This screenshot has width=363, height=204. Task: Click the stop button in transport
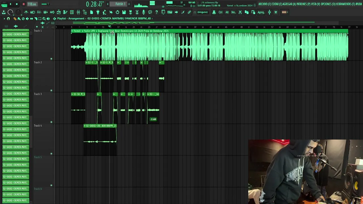click(16, 4)
